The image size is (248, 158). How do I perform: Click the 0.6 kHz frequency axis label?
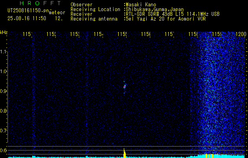tap(3, 150)
